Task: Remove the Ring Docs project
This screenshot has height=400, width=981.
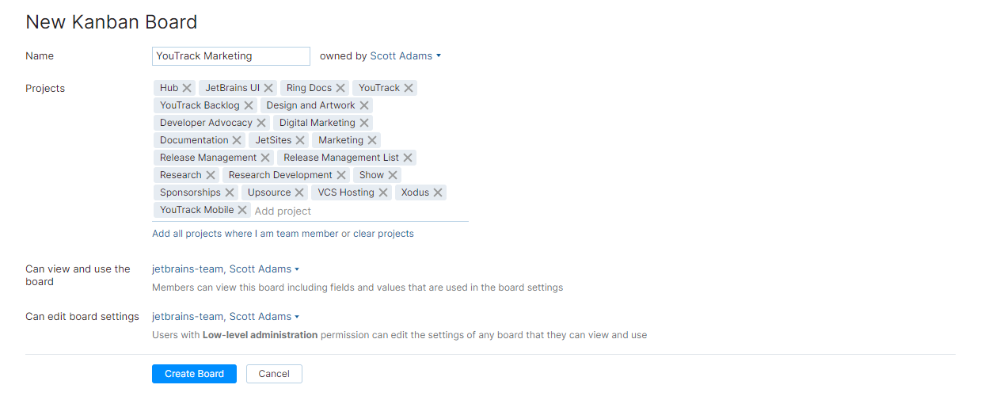Action: 340,88
